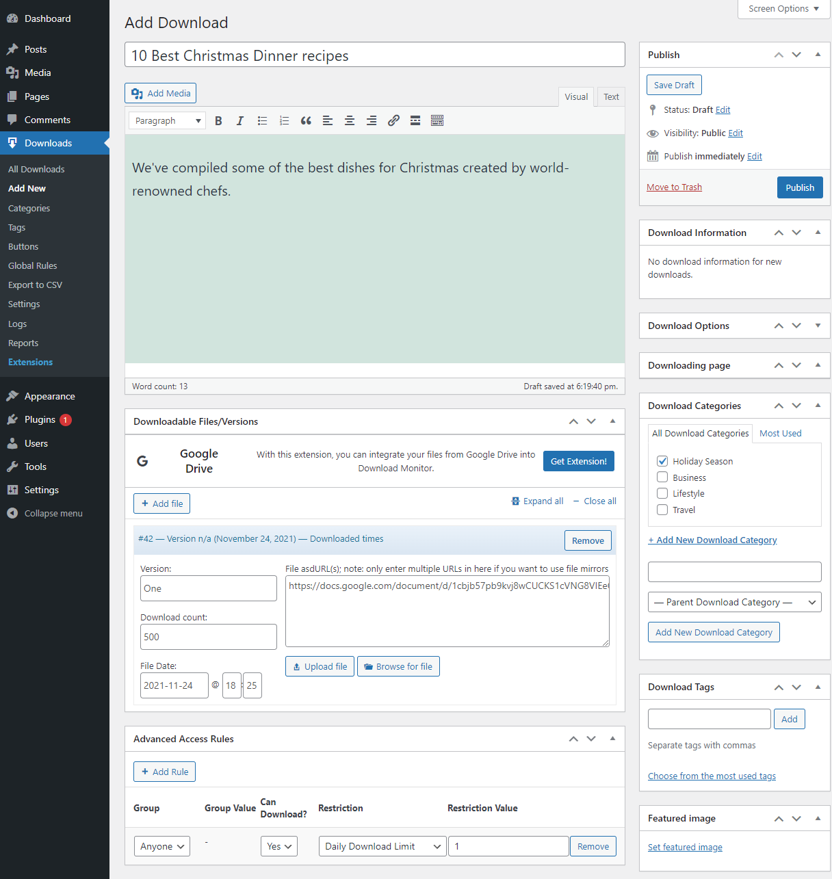Image resolution: width=832 pixels, height=879 pixels.
Task: Check the Business category
Action: [662, 477]
